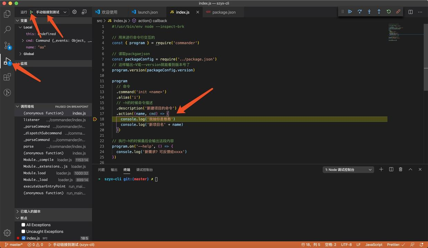This screenshot has width=428, height=248.
Task: Click the LF line ending indicator
Action: pyautogui.click(x=358, y=245)
